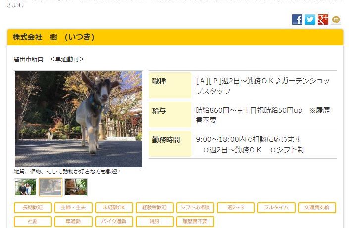Screen dimensions: 352x228
Task: Select the 主婦・主夫 tag
Action: (x=73, y=207)
